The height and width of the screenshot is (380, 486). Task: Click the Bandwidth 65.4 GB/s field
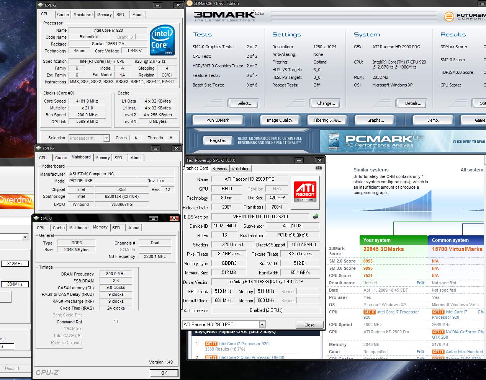300,272
